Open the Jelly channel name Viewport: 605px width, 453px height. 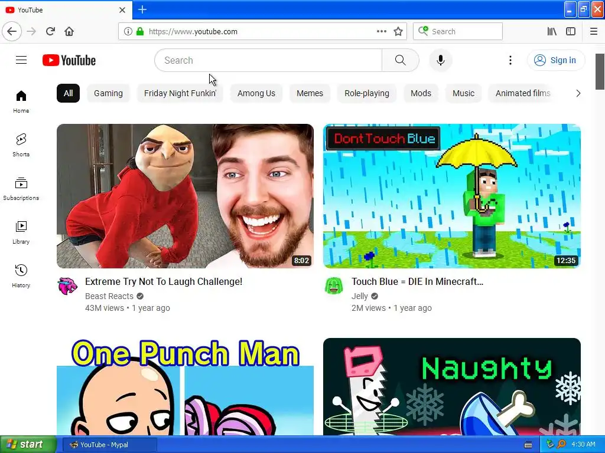pos(360,296)
